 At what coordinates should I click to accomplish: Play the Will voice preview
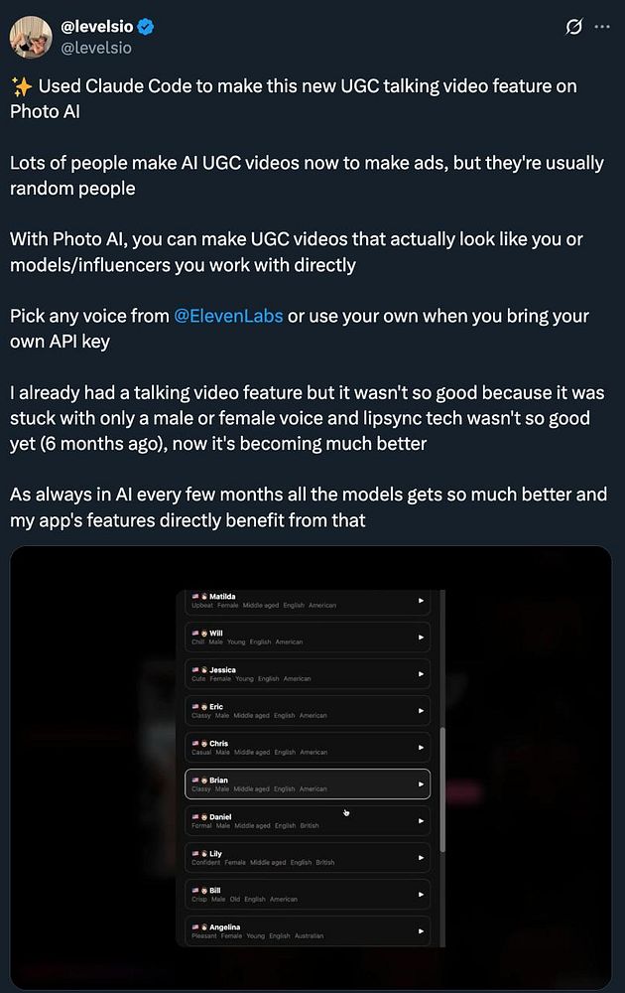[x=421, y=638]
